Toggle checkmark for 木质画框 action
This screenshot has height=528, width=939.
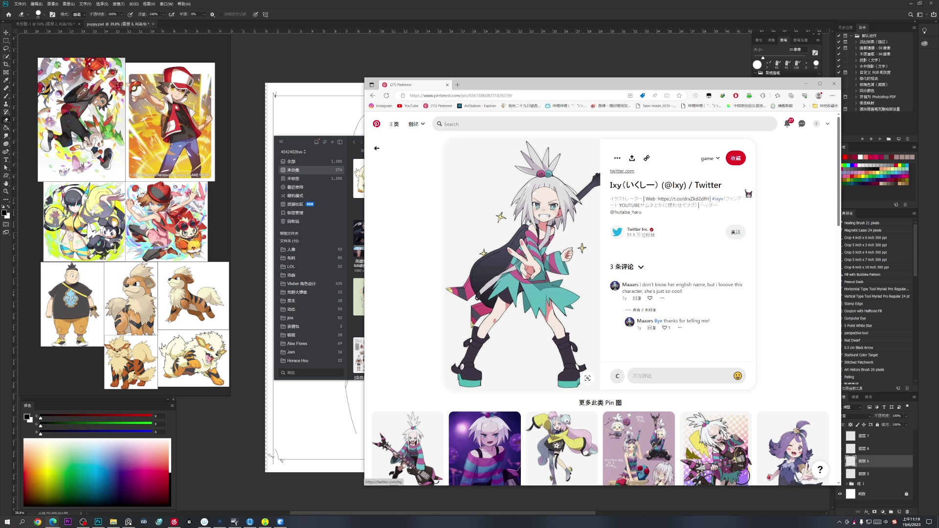click(x=839, y=54)
